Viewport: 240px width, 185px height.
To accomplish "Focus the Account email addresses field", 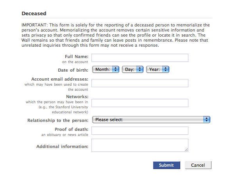I will [140, 83].
